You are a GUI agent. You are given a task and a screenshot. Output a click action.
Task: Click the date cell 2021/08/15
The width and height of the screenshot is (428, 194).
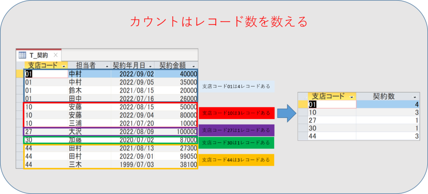click(x=132, y=90)
